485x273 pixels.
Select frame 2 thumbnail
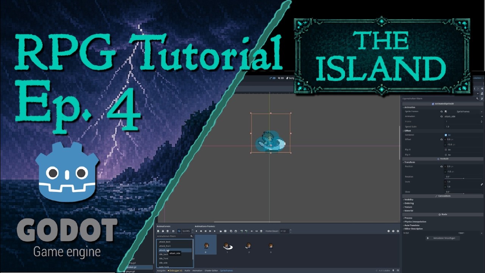pyautogui.click(x=249, y=246)
